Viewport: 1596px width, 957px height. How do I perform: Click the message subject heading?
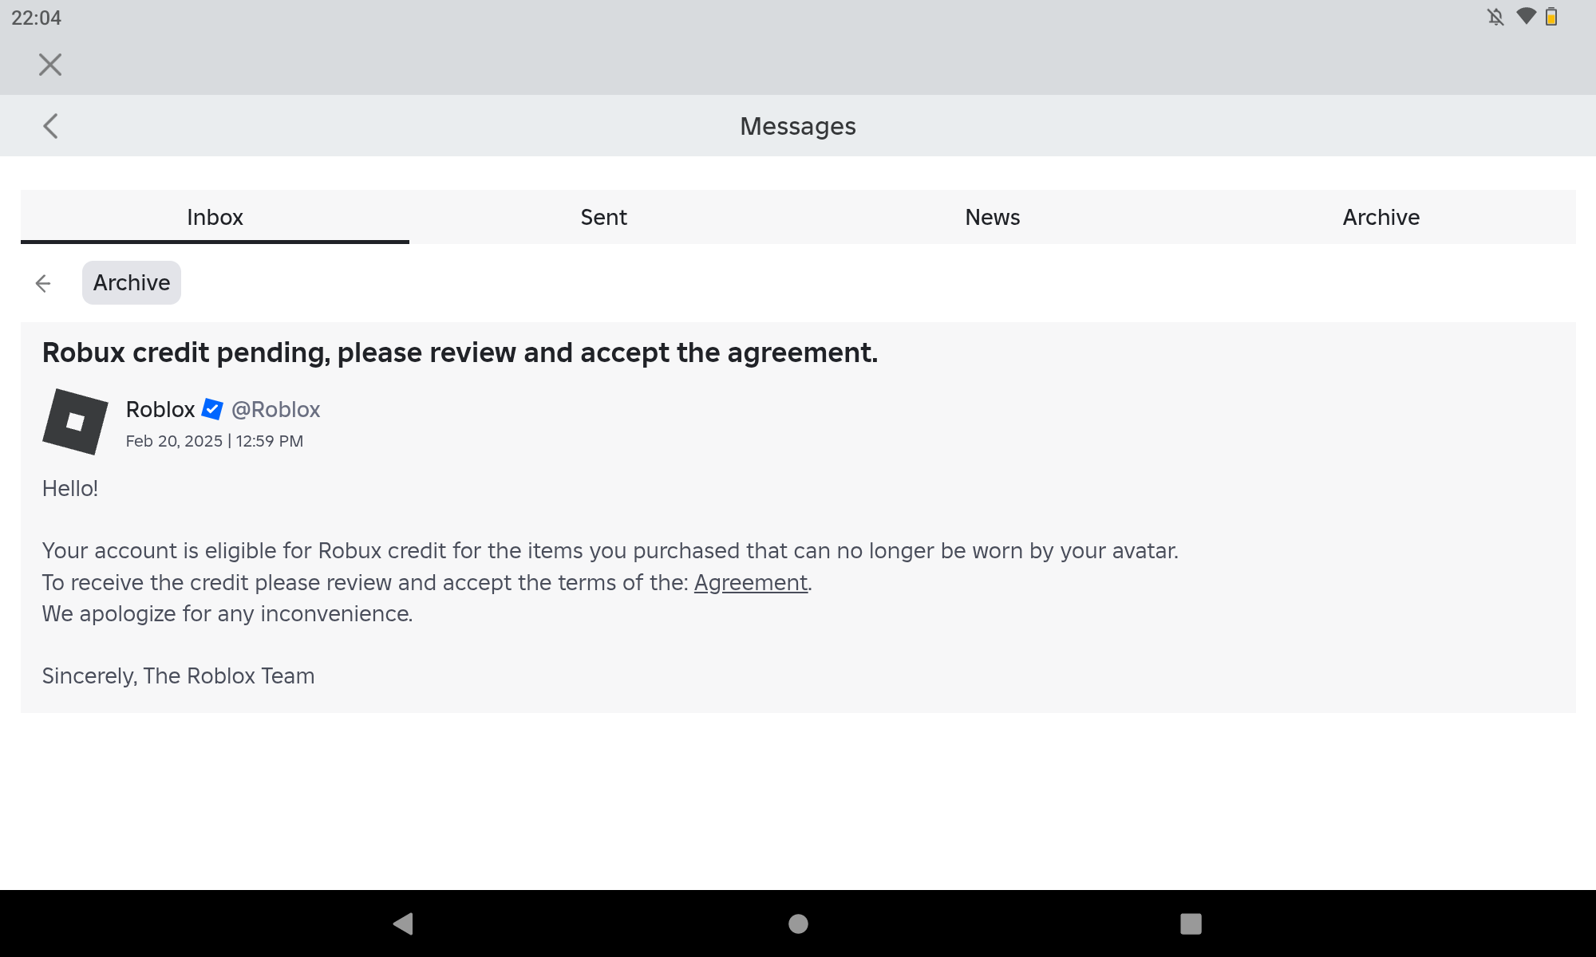460,352
